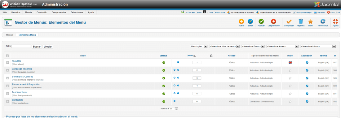Screen dimensions: 341x118
Task: Click the order field for About Us
Action: [x=197, y=63]
